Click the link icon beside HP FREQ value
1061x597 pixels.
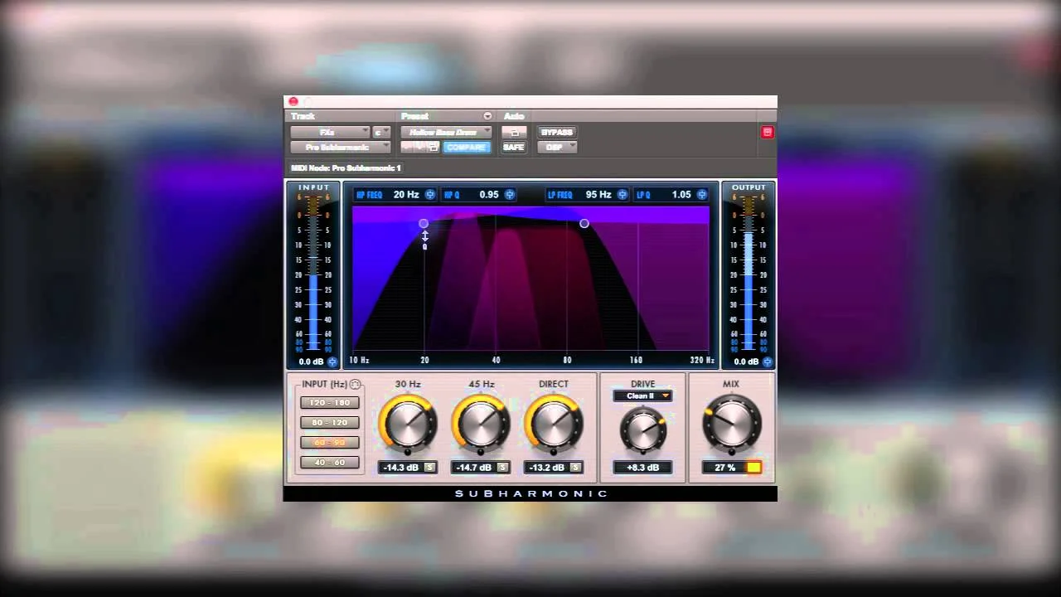click(x=429, y=194)
